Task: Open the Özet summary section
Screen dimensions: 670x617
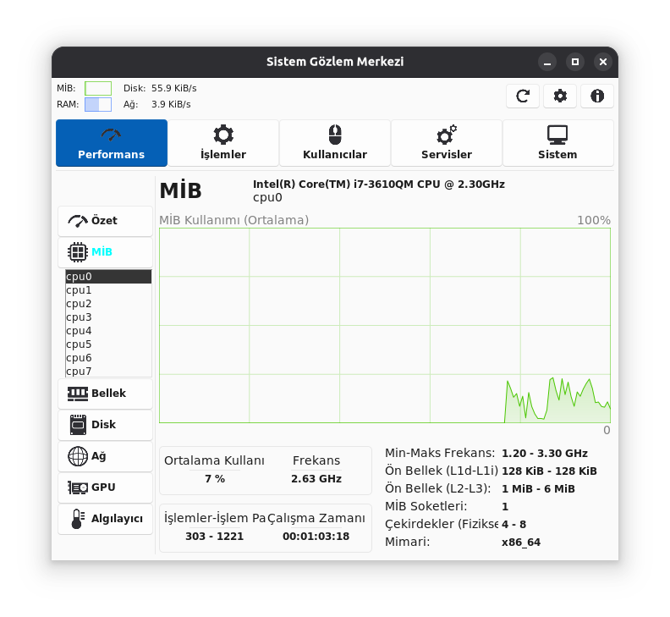Action: point(105,221)
